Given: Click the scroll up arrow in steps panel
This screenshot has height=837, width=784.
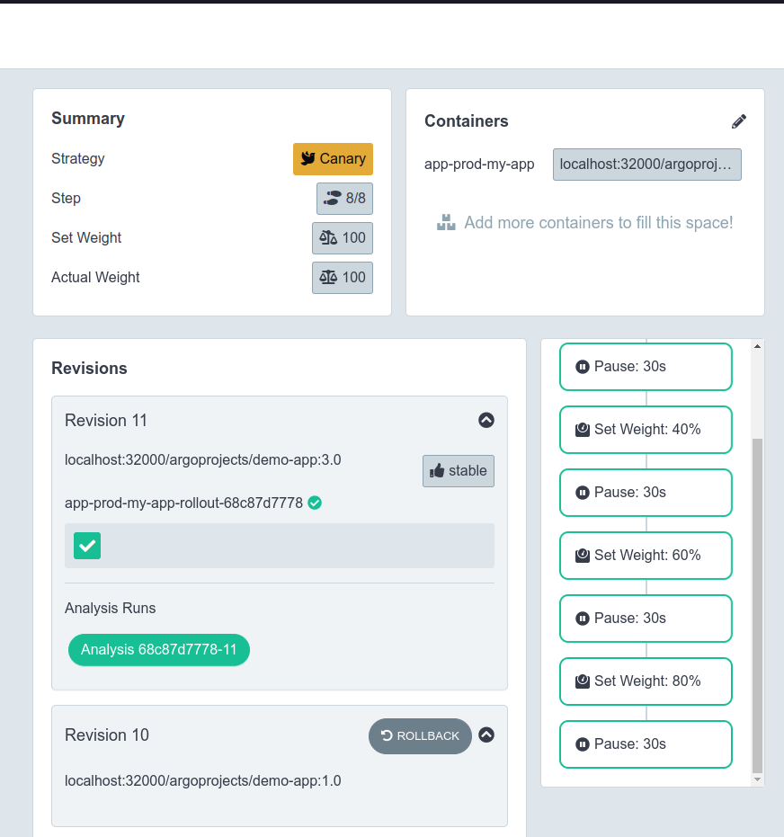Looking at the screenshot, I should pyautogui.click(x=757, y=346).
